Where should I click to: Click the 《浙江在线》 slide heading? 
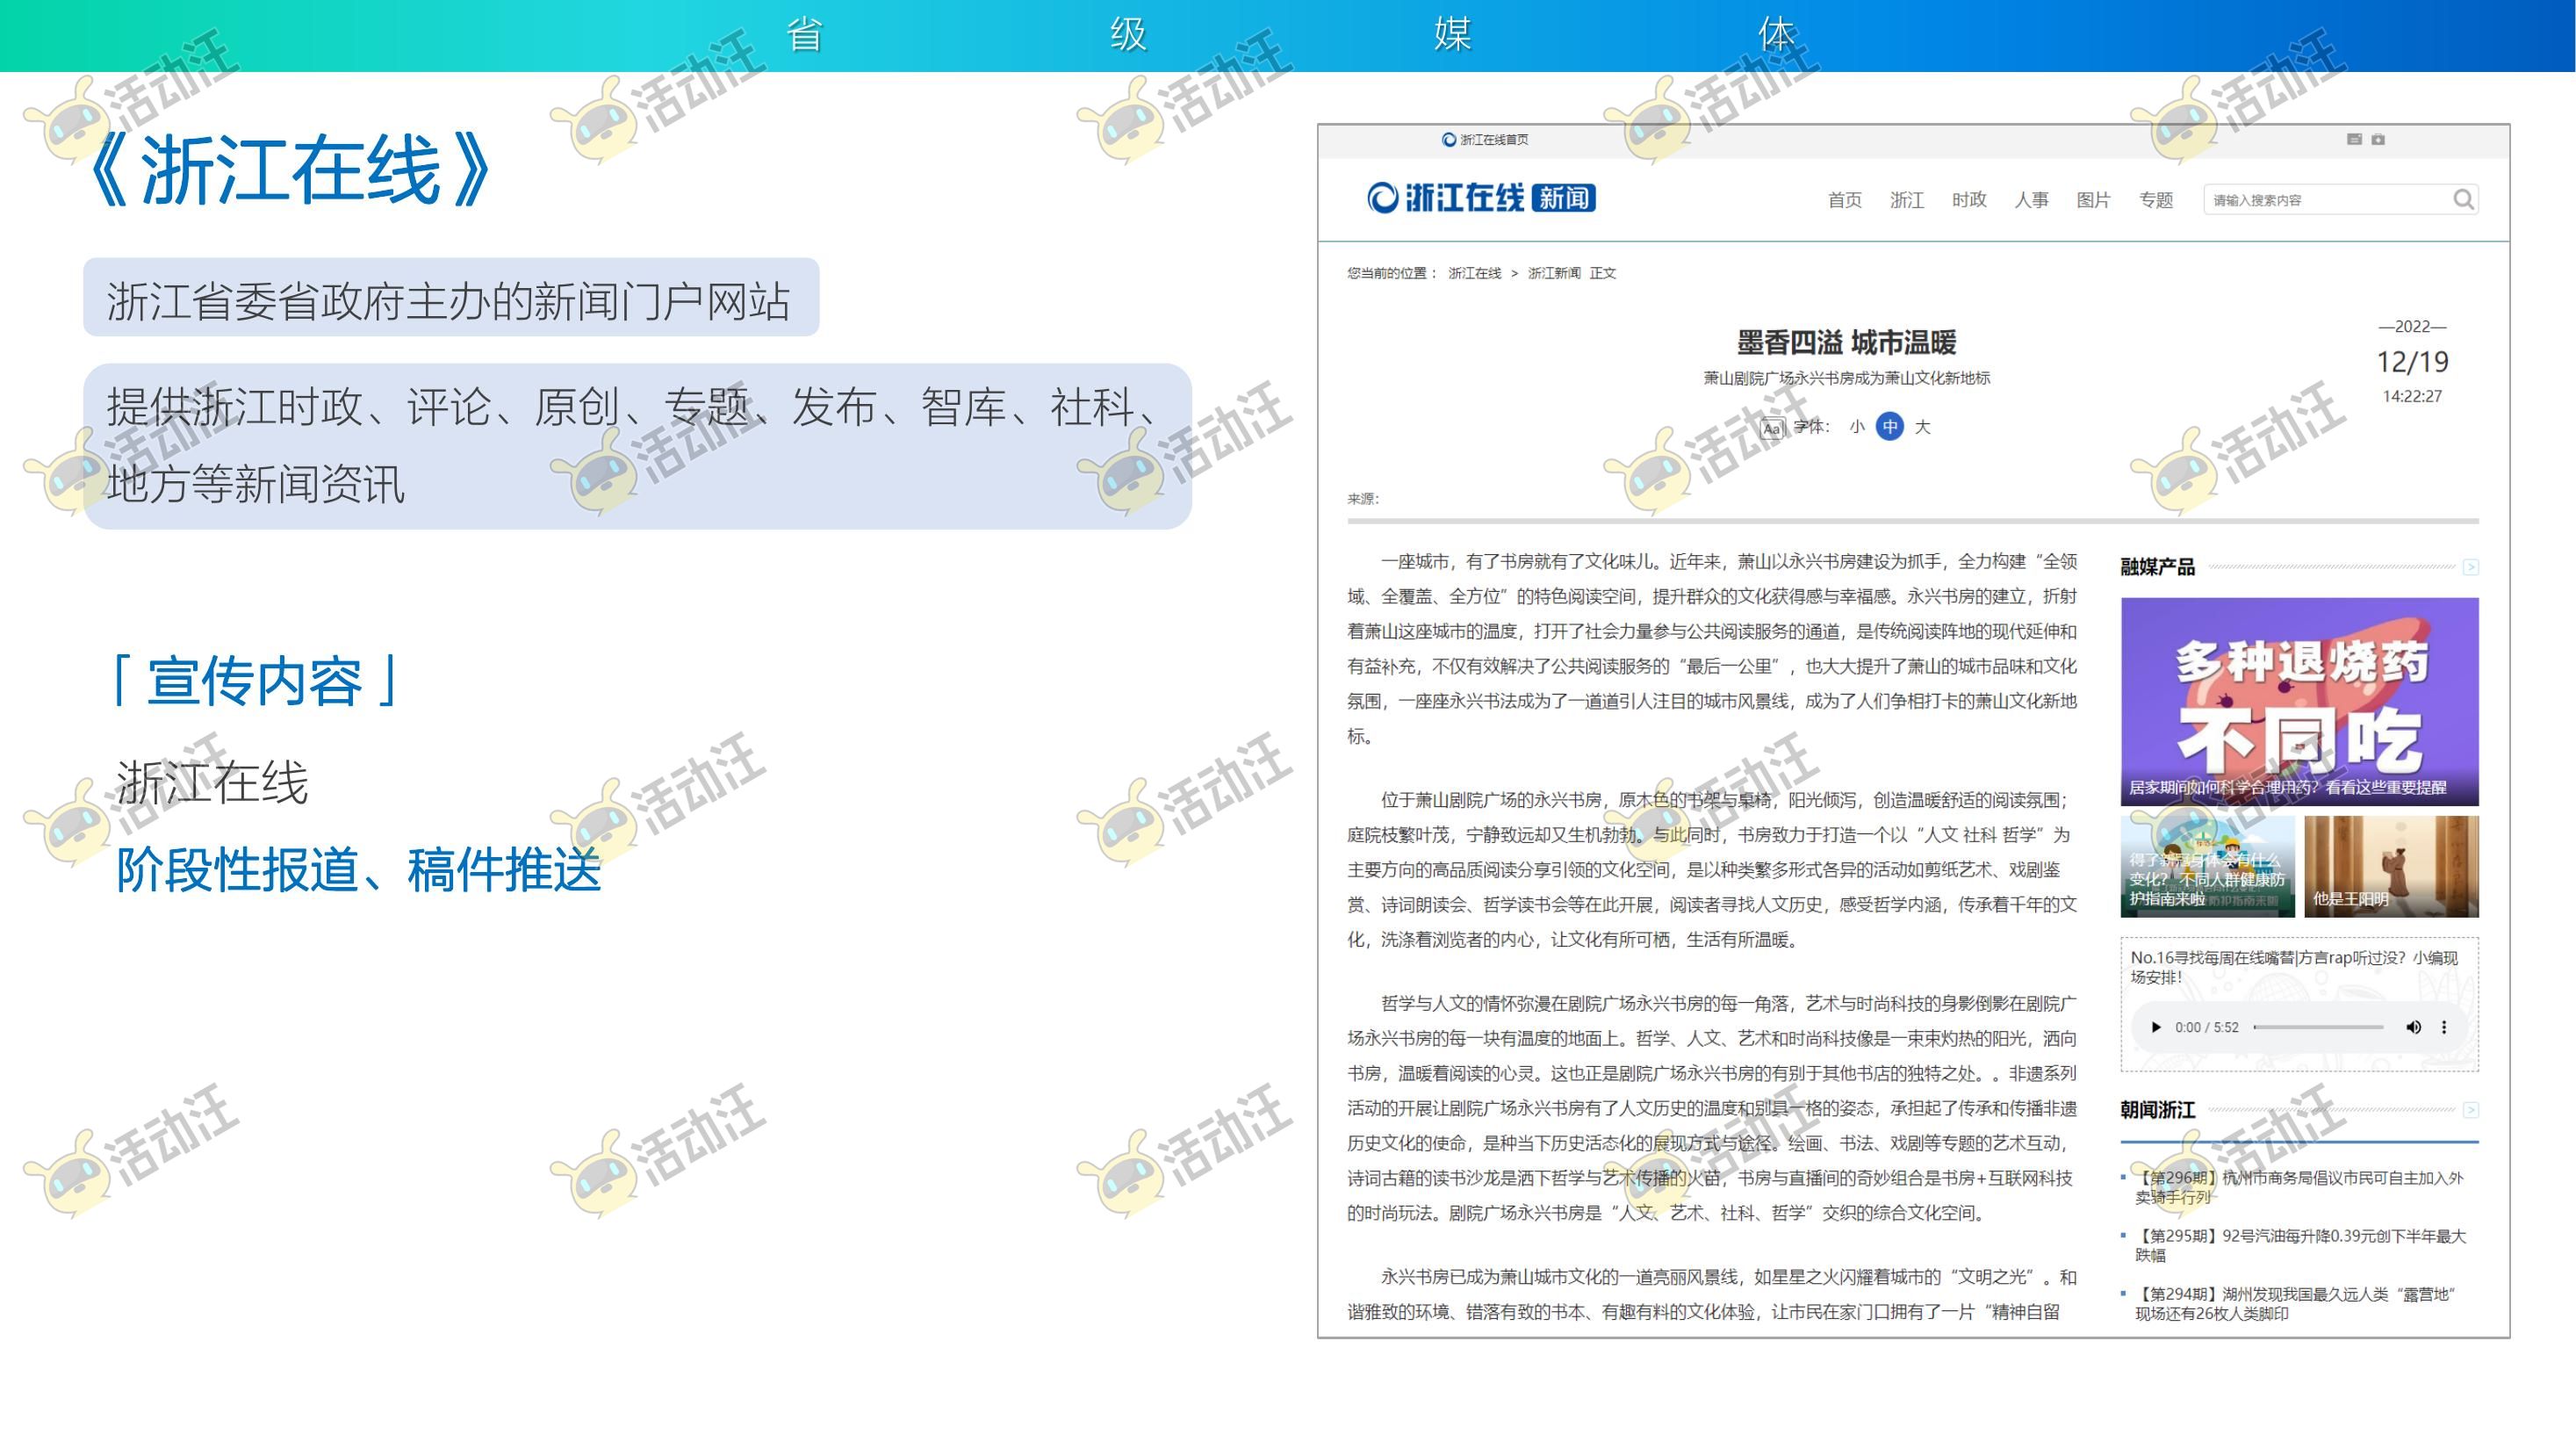tap(289, 170)
